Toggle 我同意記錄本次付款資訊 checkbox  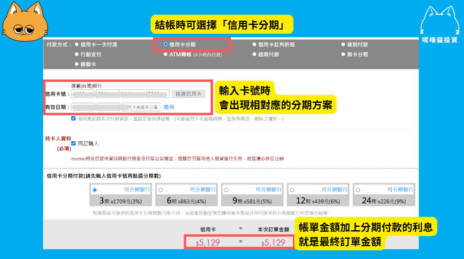tap(74, 118)
